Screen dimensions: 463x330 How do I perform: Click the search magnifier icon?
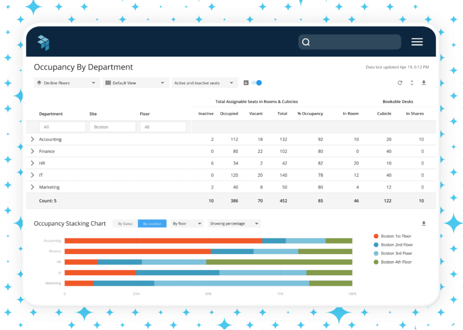(306, 42)
